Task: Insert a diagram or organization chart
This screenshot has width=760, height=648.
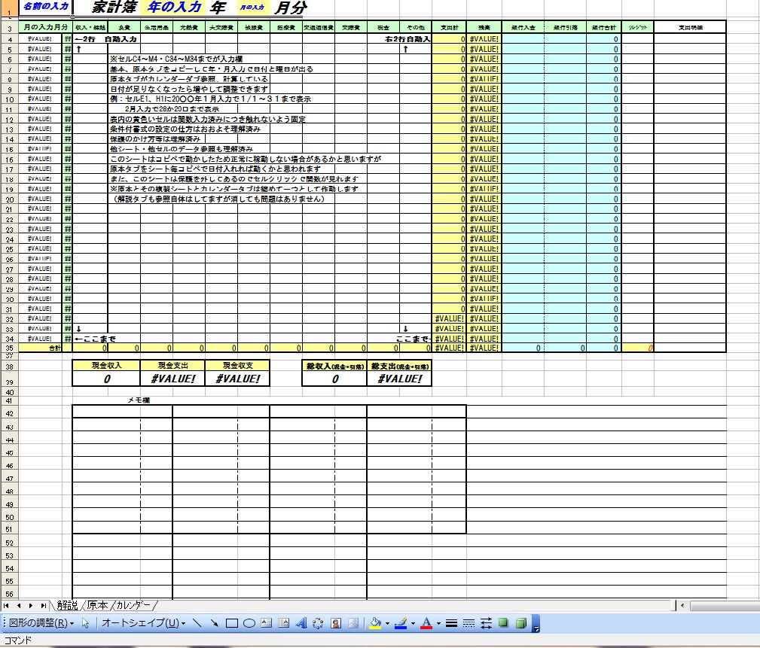Action: click(318, 623)
